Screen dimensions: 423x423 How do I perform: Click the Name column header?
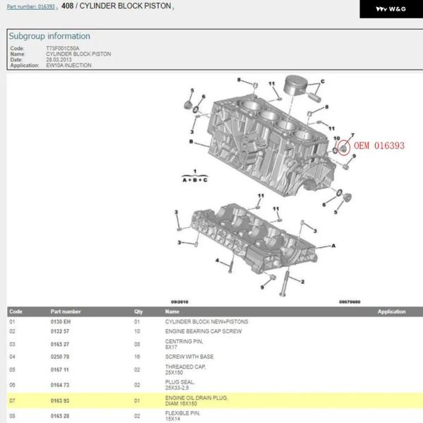[172, 312]
